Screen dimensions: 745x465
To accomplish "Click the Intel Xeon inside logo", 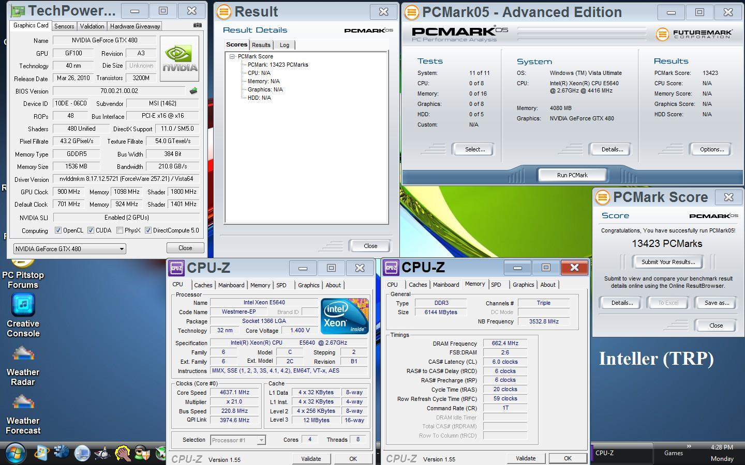I will click(344, 316).
